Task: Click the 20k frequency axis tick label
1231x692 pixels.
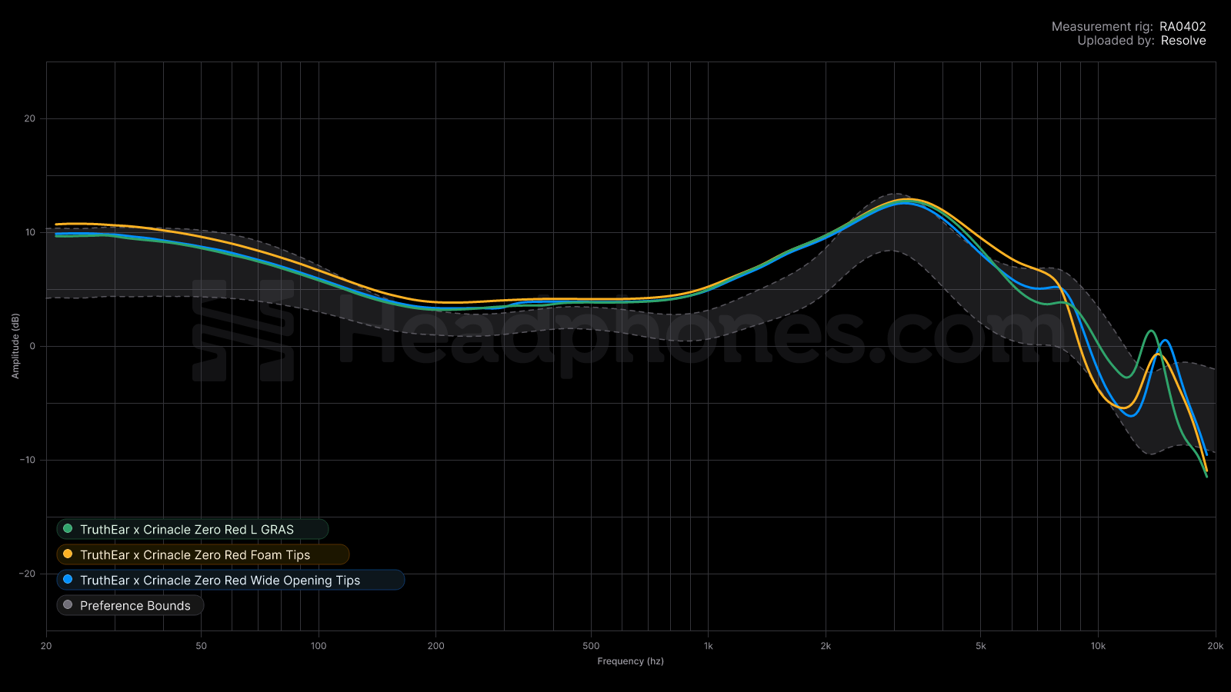Action: point(1215,646)
